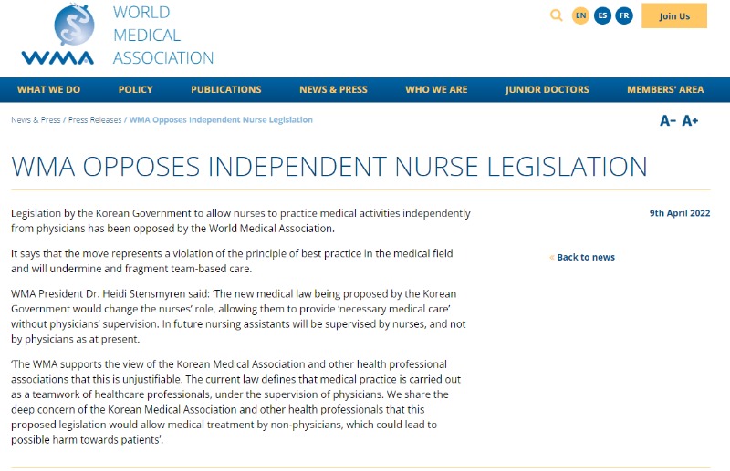
Task: Open the Publications menu
Action: pos(226,90)
